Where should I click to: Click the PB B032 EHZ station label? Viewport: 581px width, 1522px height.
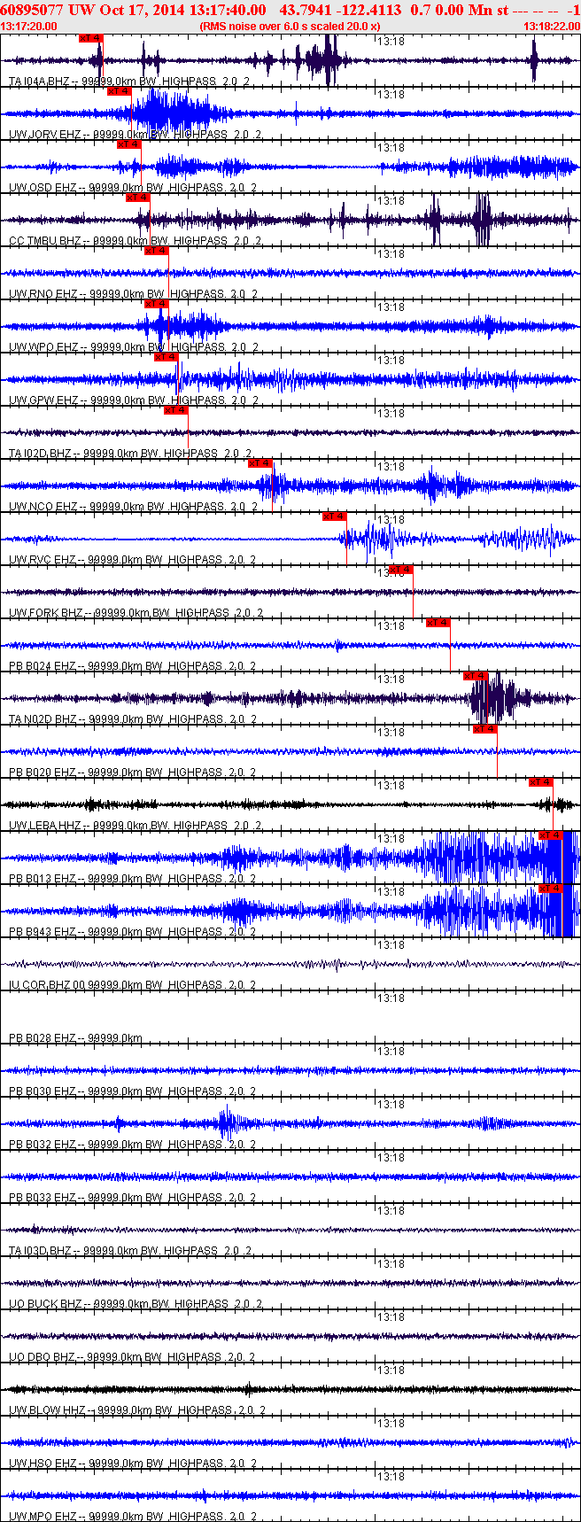tap(132, 1145)
